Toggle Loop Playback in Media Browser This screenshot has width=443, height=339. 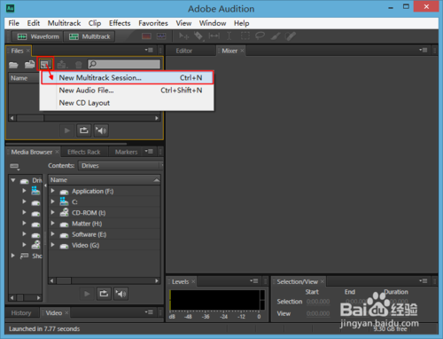(104, 294)
